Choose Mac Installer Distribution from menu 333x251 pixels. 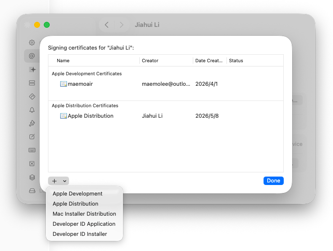[84, 214]
